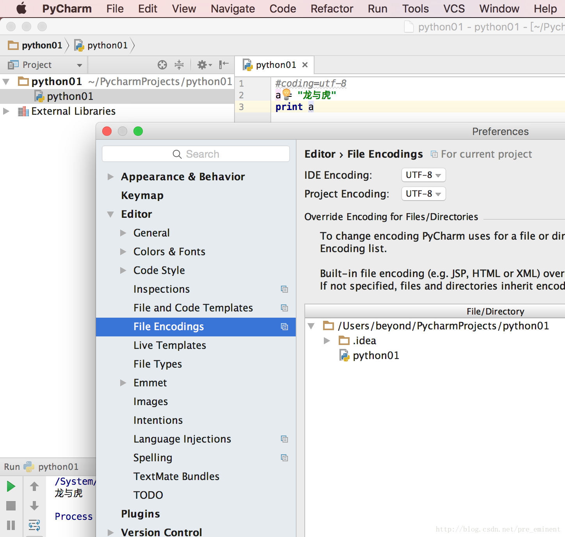Expand the Code Style node
The width and height of the screenshot is (565, 537).
(123, 270)
